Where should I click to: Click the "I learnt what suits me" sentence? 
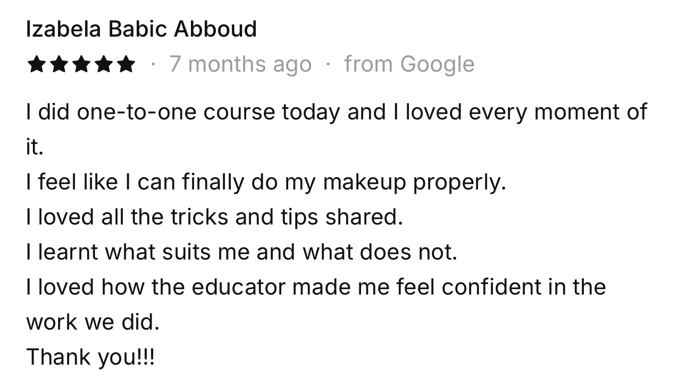tap(241, 252)
